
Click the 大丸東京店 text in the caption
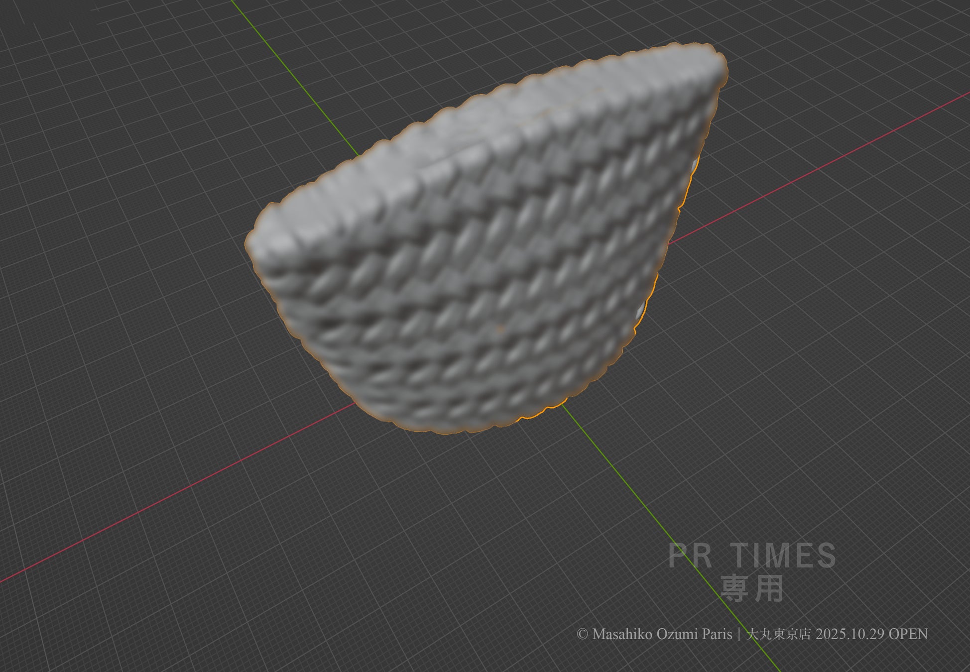click(x=778, y=634)
